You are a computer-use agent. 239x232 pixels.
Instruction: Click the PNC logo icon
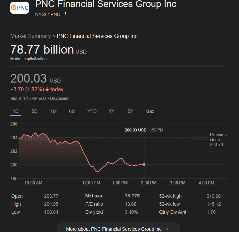click(x=20, y=8)
